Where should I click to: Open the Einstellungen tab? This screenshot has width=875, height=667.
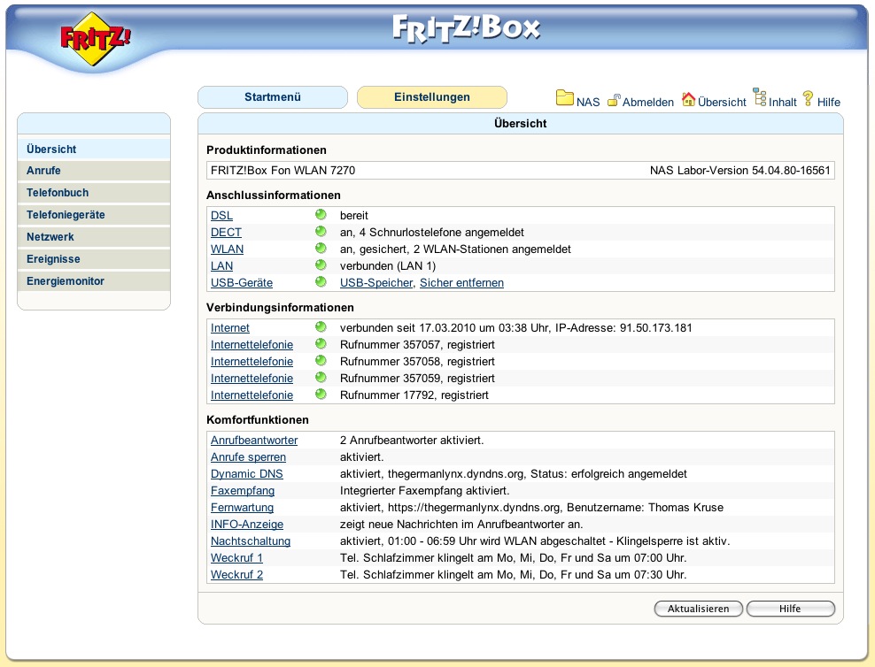click(431, 97)
